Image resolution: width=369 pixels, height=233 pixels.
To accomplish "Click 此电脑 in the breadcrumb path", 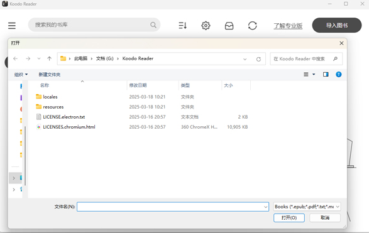I will pos(80,58).
